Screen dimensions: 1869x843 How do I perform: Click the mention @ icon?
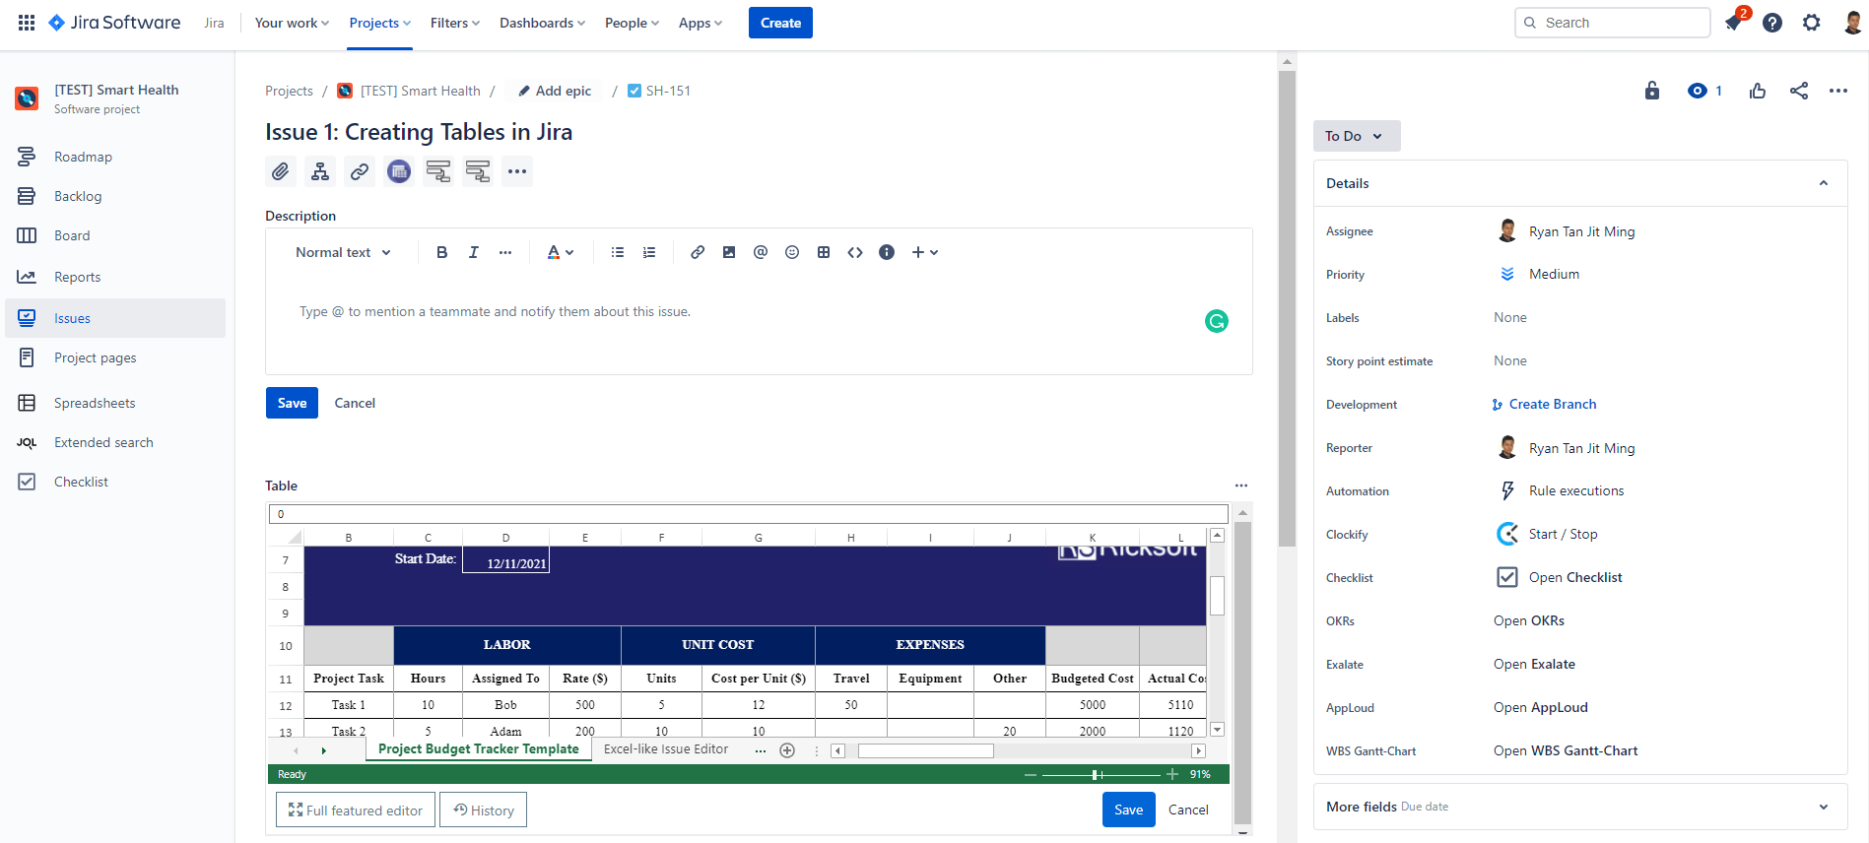coord(761,252)
